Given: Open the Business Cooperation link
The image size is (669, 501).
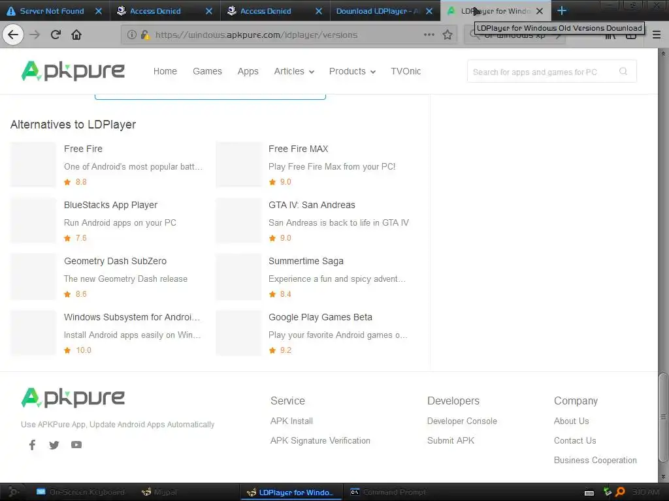Looking at the screenshot, I should pyautogui.click(x=595, y=460).
